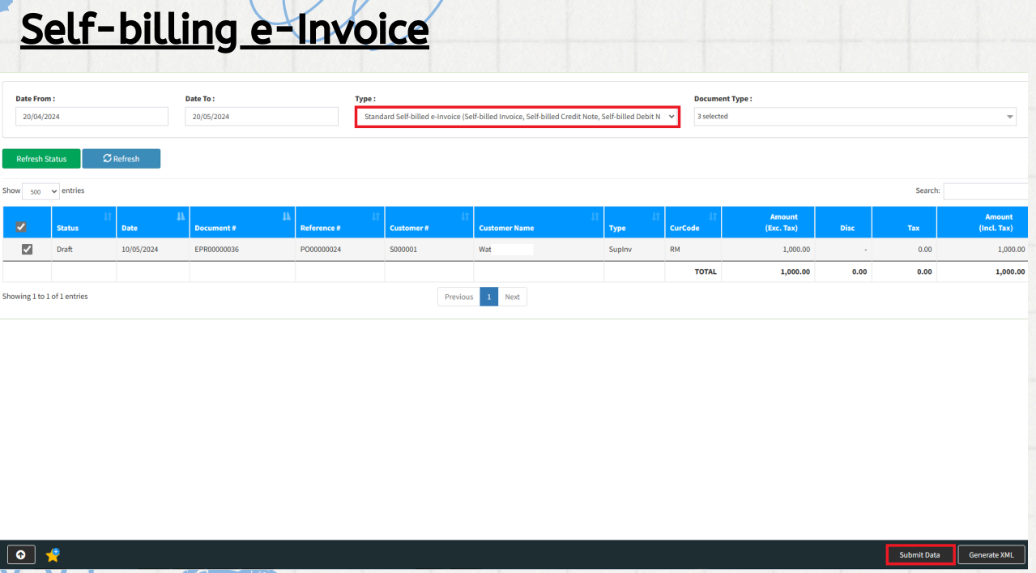Uncheck the Draft row EPR00000036 checkbox
Screen dimensions: 1036x573
[x=27, y=250]
